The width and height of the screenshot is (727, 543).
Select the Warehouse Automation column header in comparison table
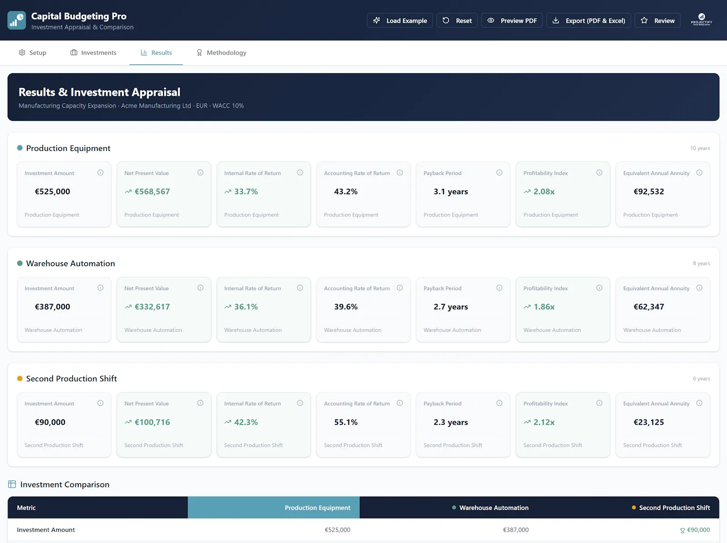448,508
